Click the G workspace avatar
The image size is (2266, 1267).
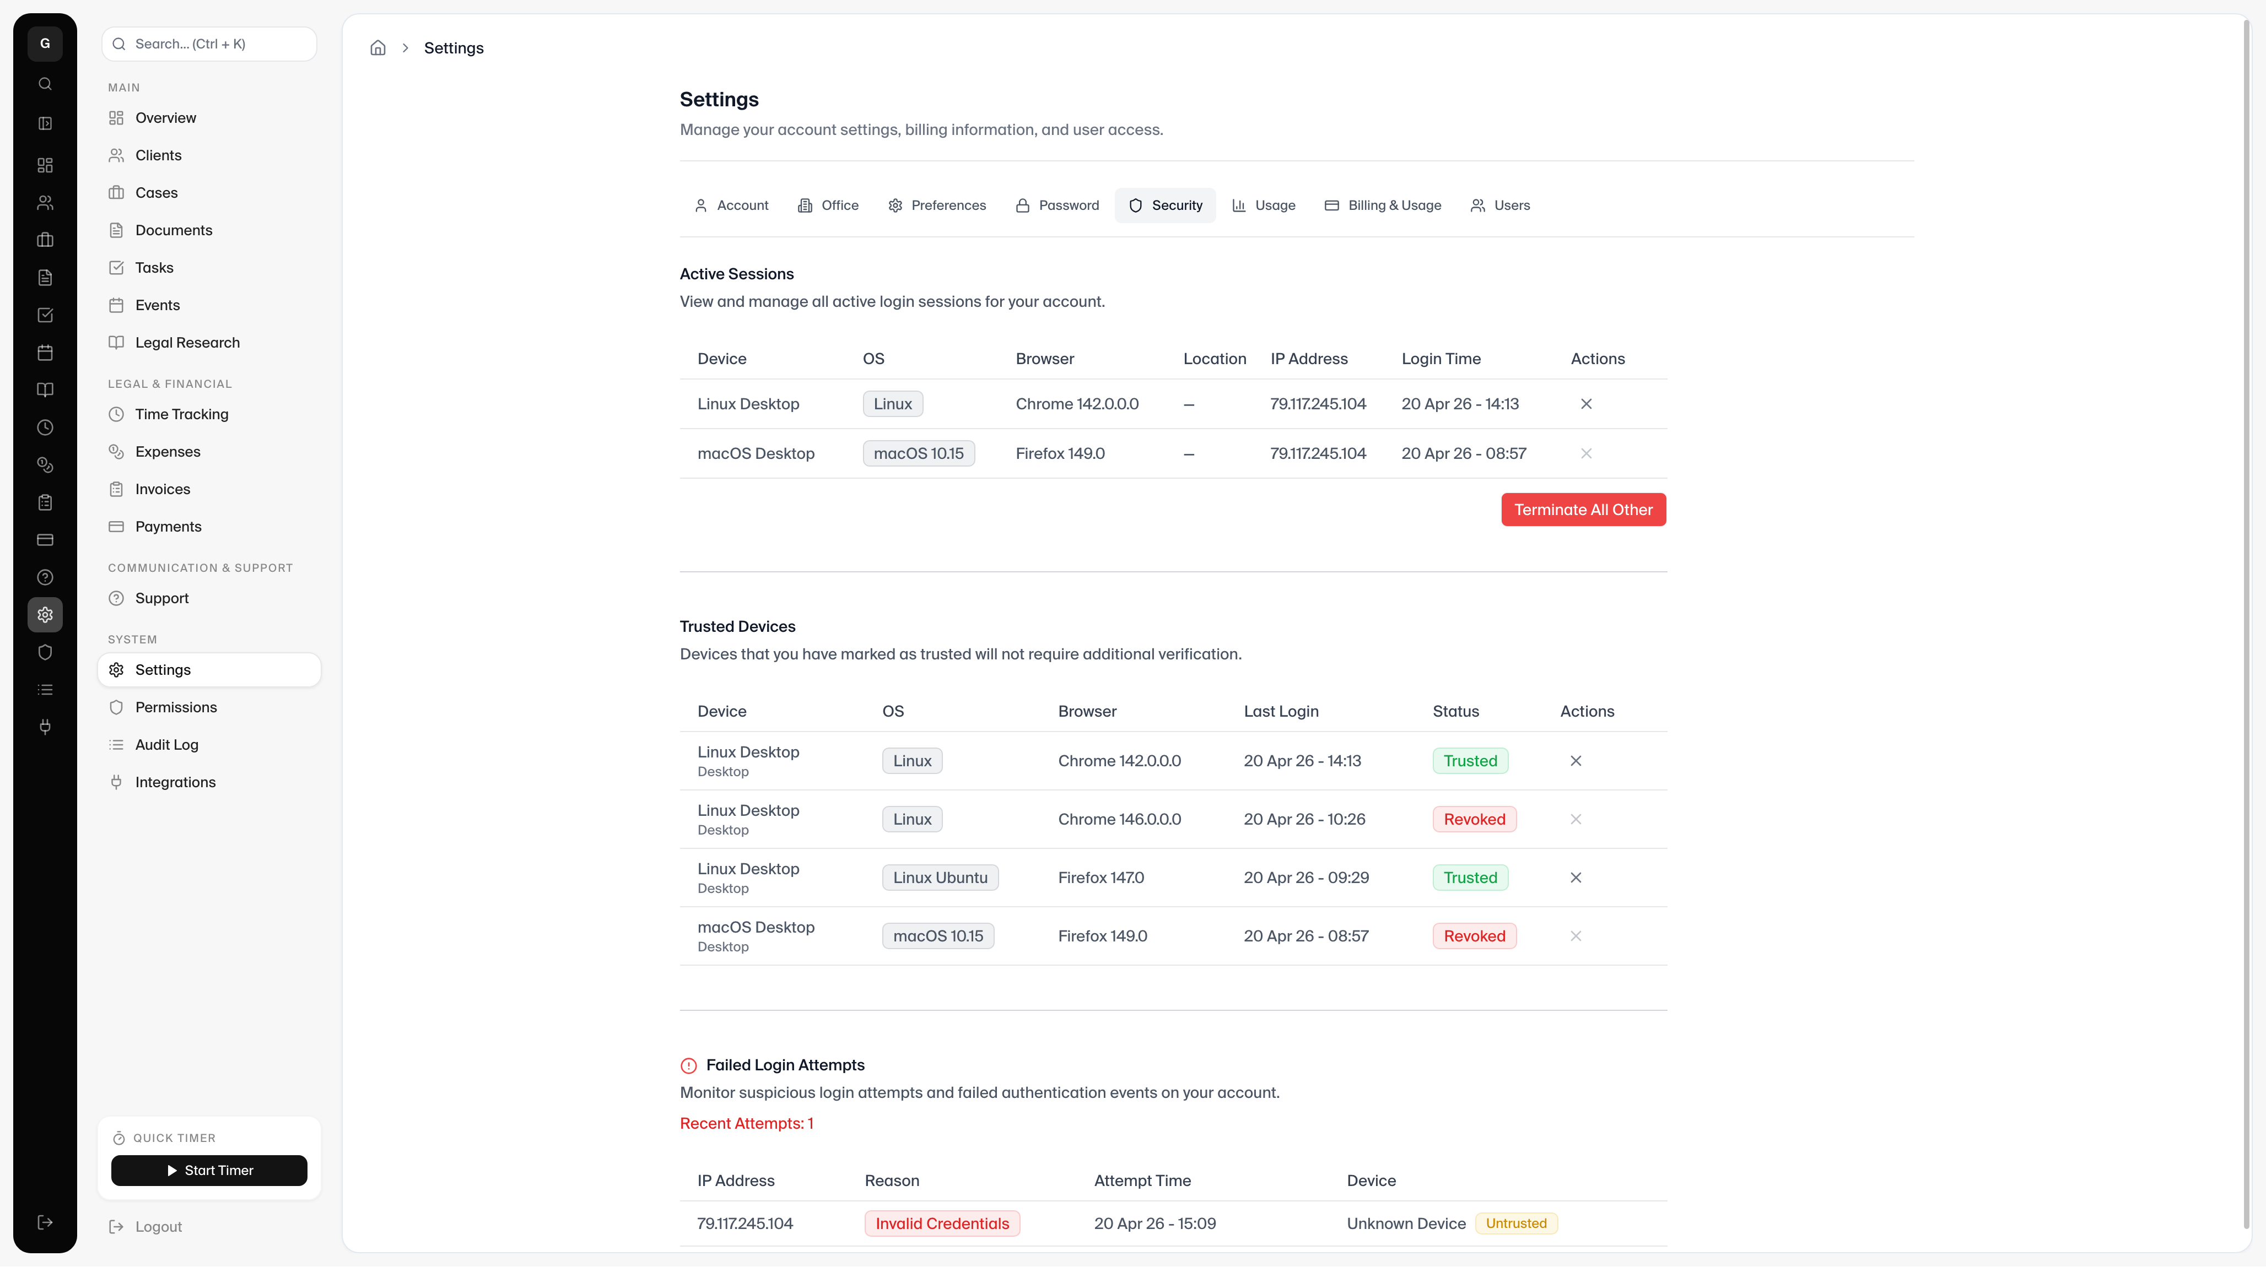(45, 44)
